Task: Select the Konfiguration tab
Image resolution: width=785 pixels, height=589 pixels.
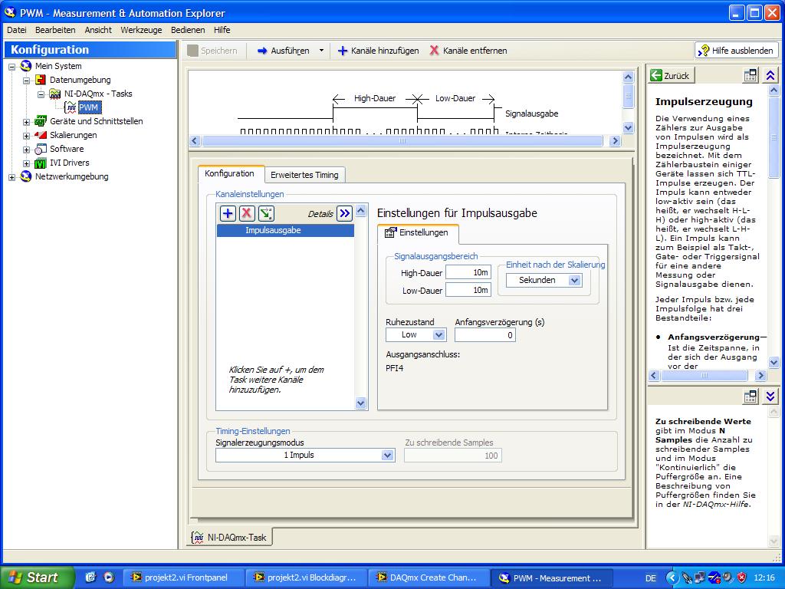Action: pyautogui.click(x=229, y=173)
